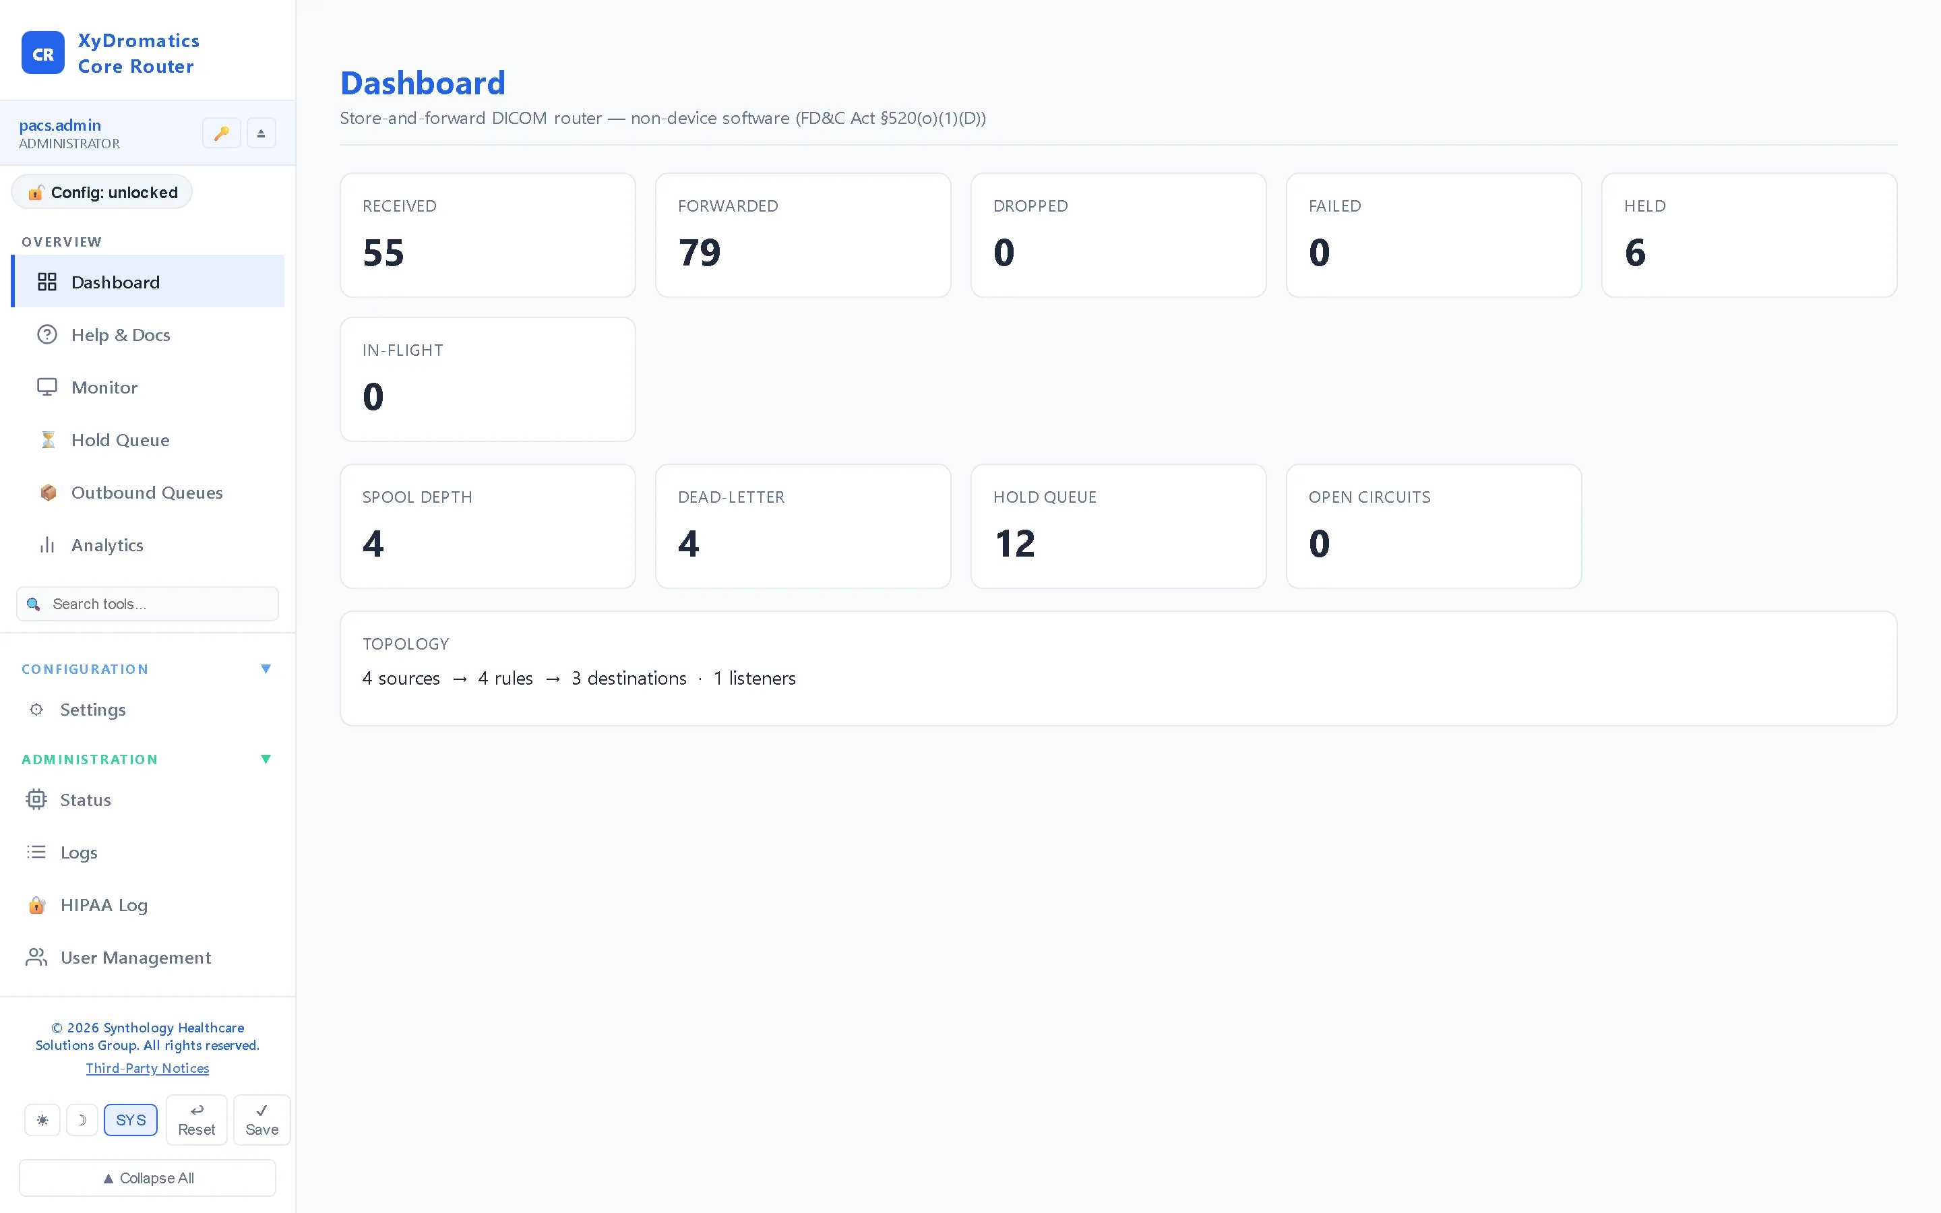Click the Collapse All button

[148, 1178]
